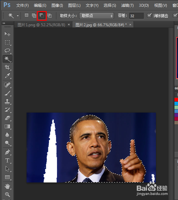Screen dimensions: 178x200
Task: Select the Eyedropper tool
Action: 7,76
